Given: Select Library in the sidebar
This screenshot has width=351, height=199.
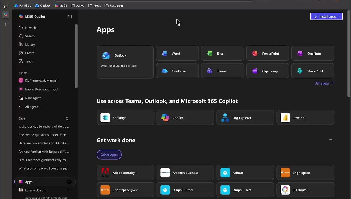Looking at the screenshot, I should coord(30,44).
